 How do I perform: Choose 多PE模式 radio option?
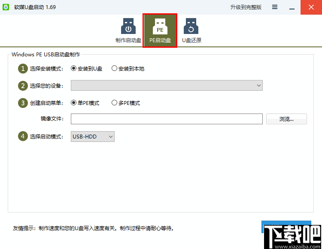coord(126,103)
